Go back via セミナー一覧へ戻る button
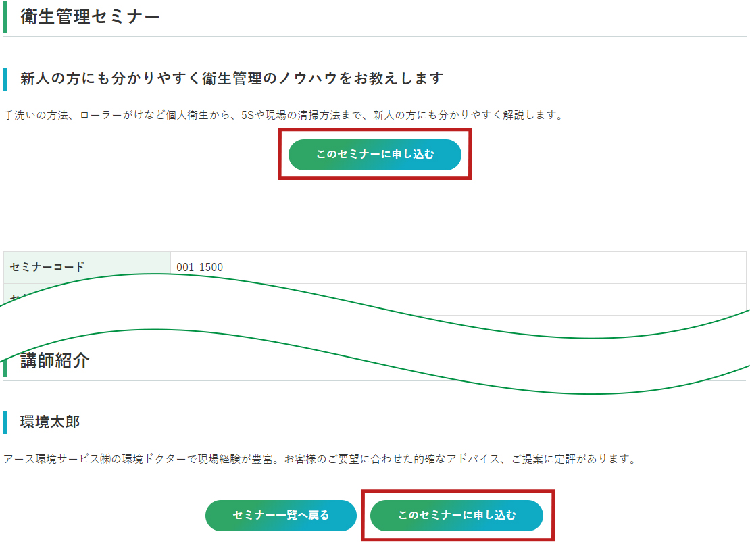The image size is (750, 542). click(x=280, y=516)
